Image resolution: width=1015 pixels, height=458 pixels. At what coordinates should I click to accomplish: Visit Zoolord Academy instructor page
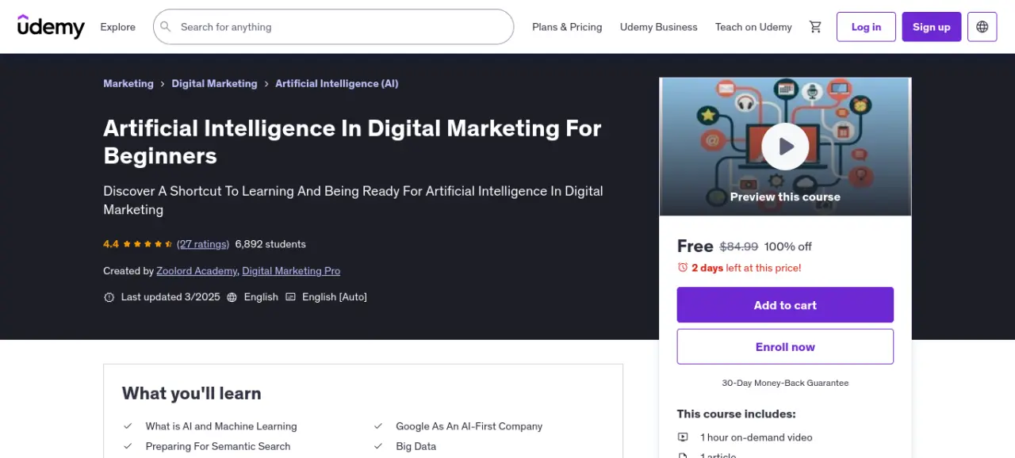[x=197, y=271]
